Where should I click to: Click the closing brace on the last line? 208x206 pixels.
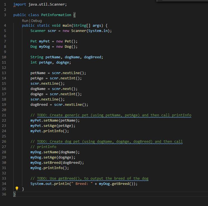tap(14, 194)
